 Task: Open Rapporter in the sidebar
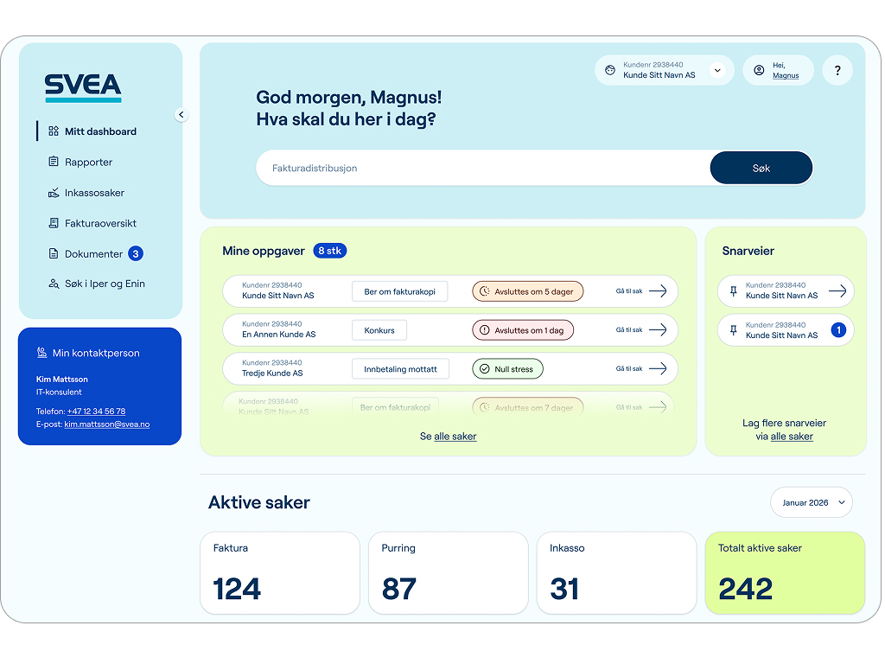coord(88,162)
